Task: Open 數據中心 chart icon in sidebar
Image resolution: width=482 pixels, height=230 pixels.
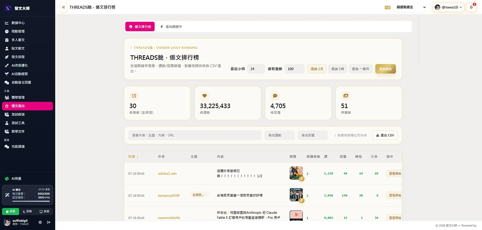Action: [x=7, y=23]
